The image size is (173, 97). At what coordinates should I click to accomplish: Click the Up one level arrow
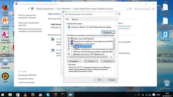pos(29,9)
